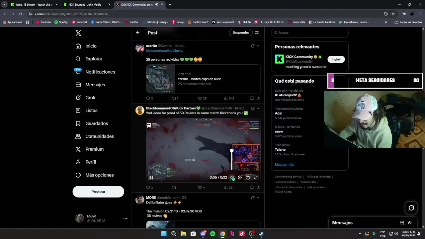Viewport: 425px width, 239px height.
Task: Click the X logo in sidebar
Action: 78,33
